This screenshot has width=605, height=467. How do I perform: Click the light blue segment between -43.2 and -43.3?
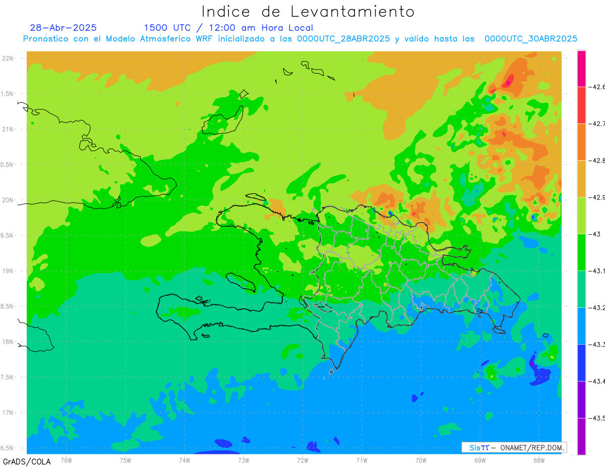coord(581,325)
